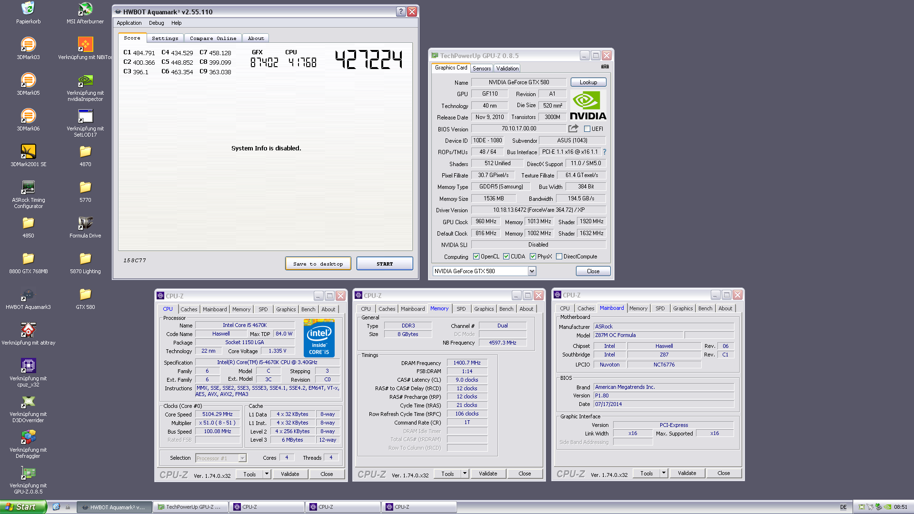Open the 4850 folder on desktop
The width and height of the screenshot is (914, 514).
(28, 223)
